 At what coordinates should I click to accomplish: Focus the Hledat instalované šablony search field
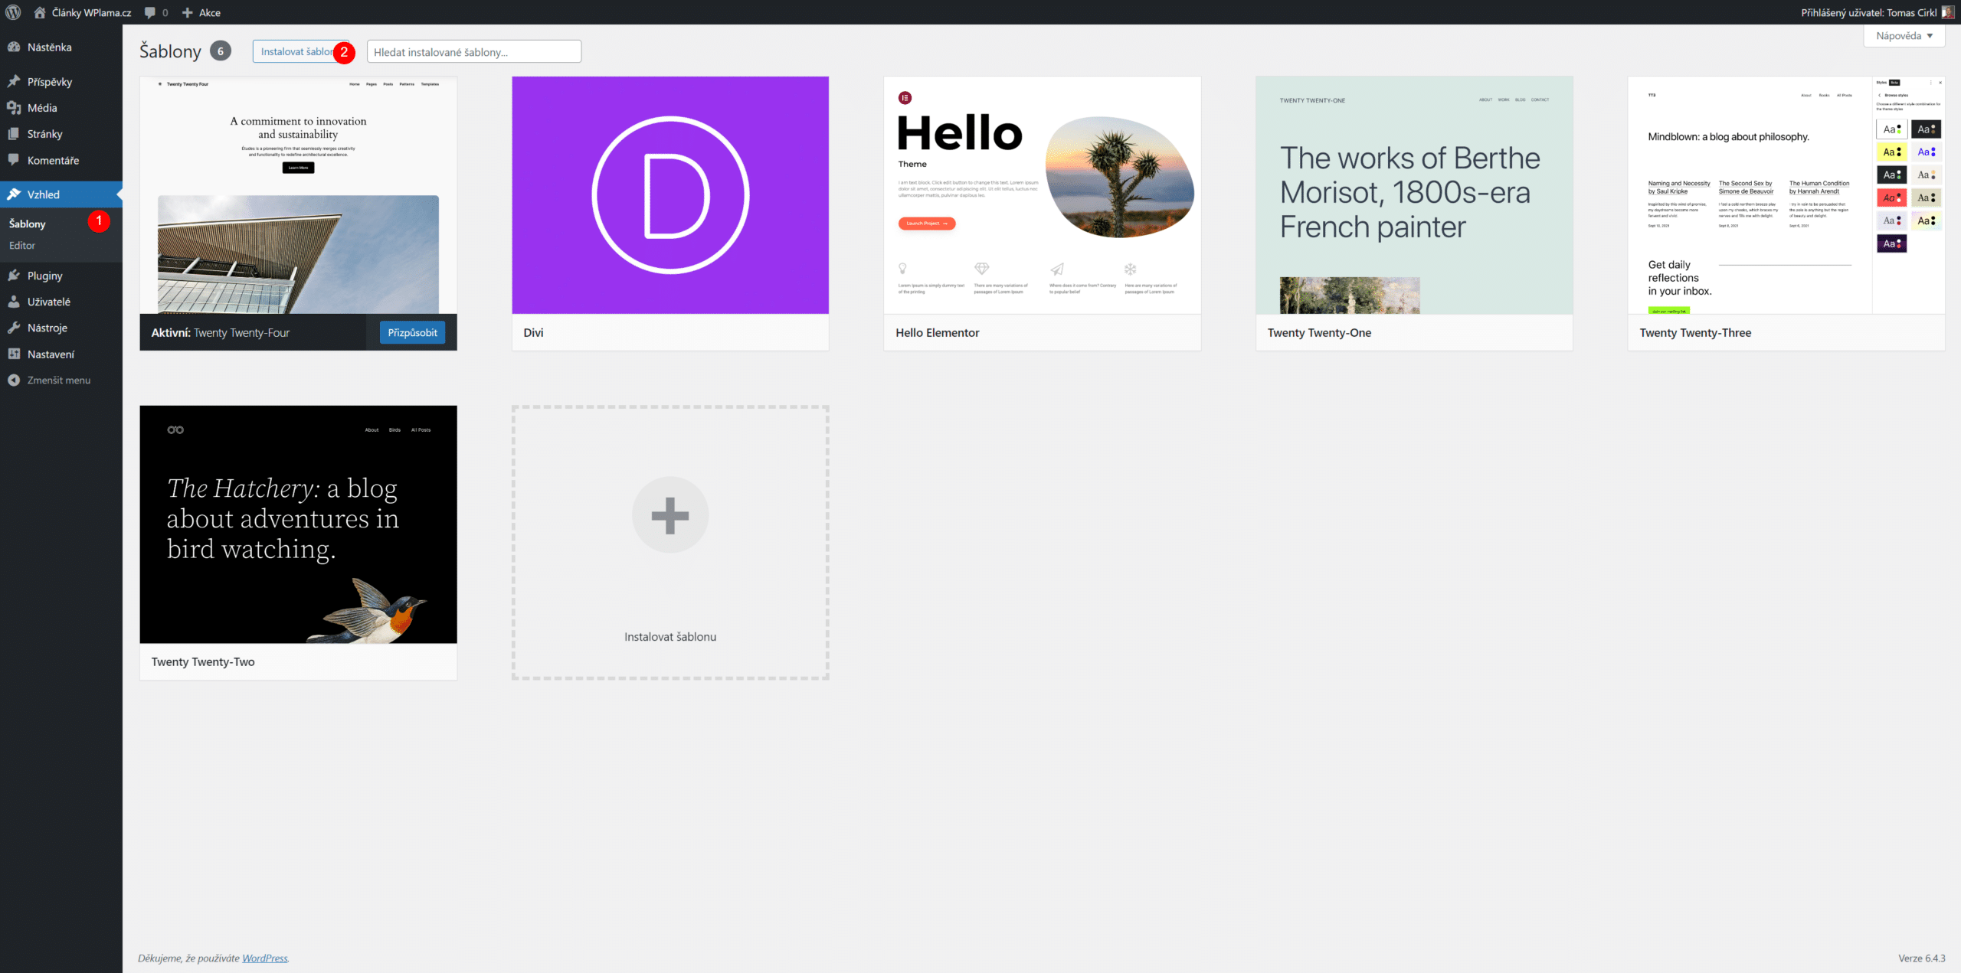pos(474,51)
